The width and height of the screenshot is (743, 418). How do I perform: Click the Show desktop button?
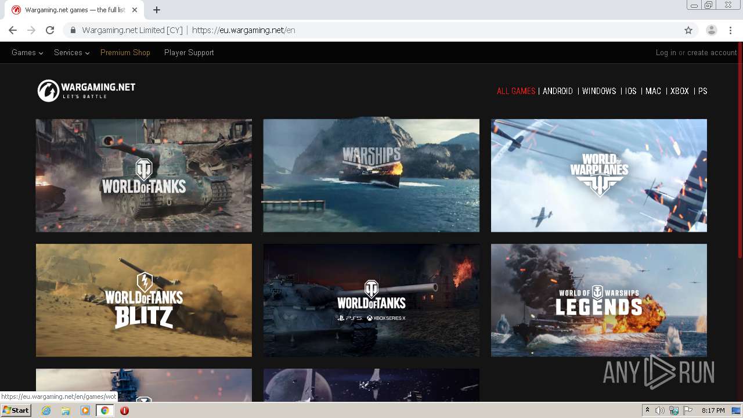click(x=737, y=410)
